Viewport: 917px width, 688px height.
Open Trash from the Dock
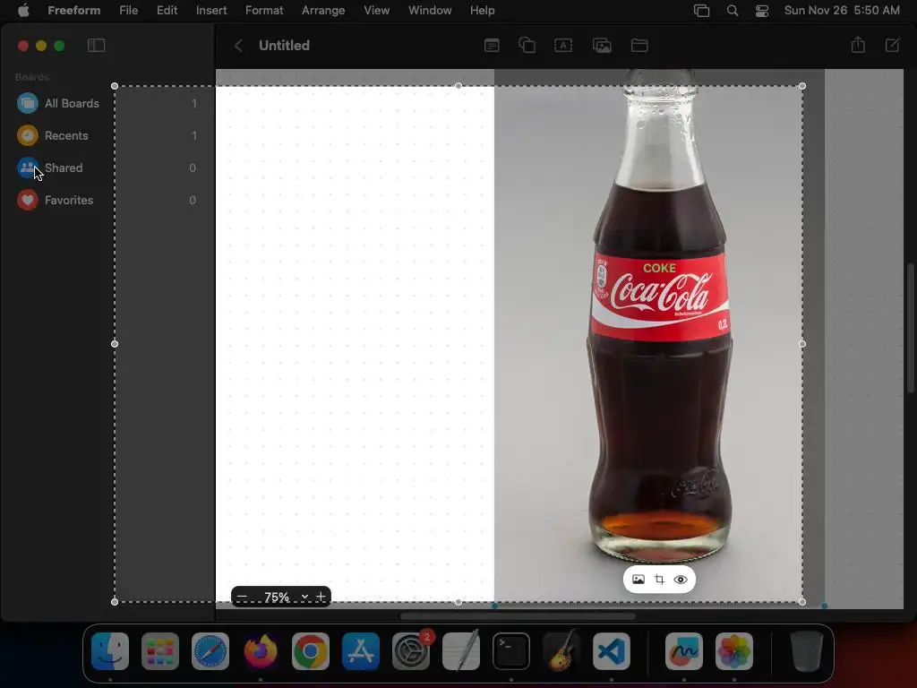807,651
